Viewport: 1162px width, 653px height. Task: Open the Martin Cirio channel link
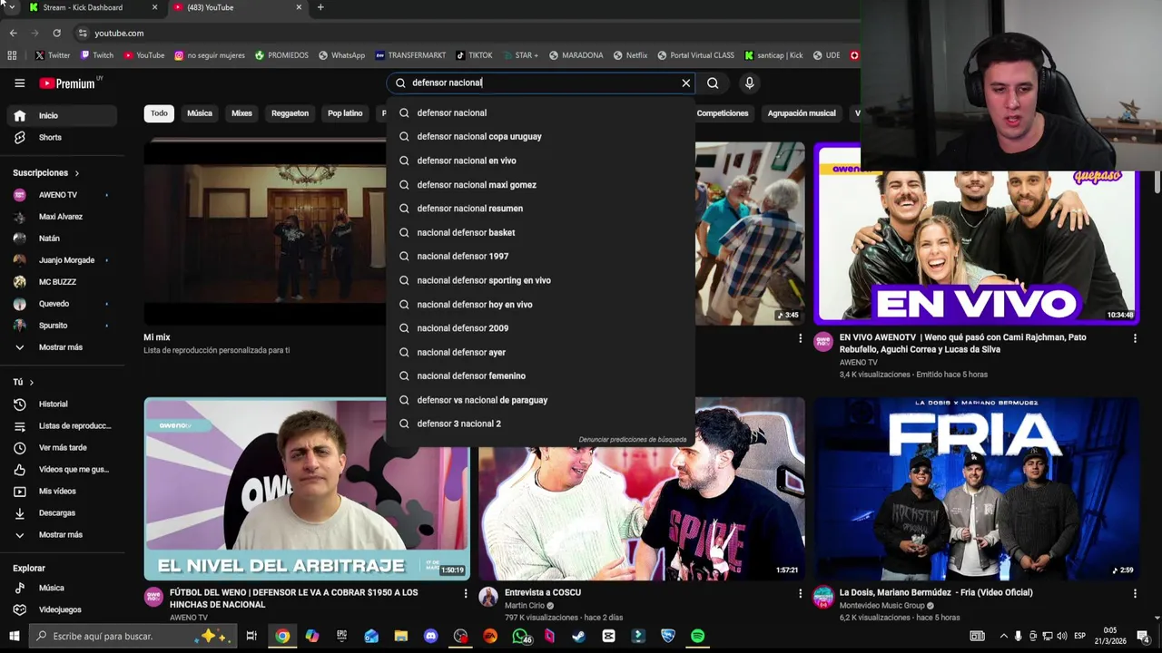pos(525,606)
